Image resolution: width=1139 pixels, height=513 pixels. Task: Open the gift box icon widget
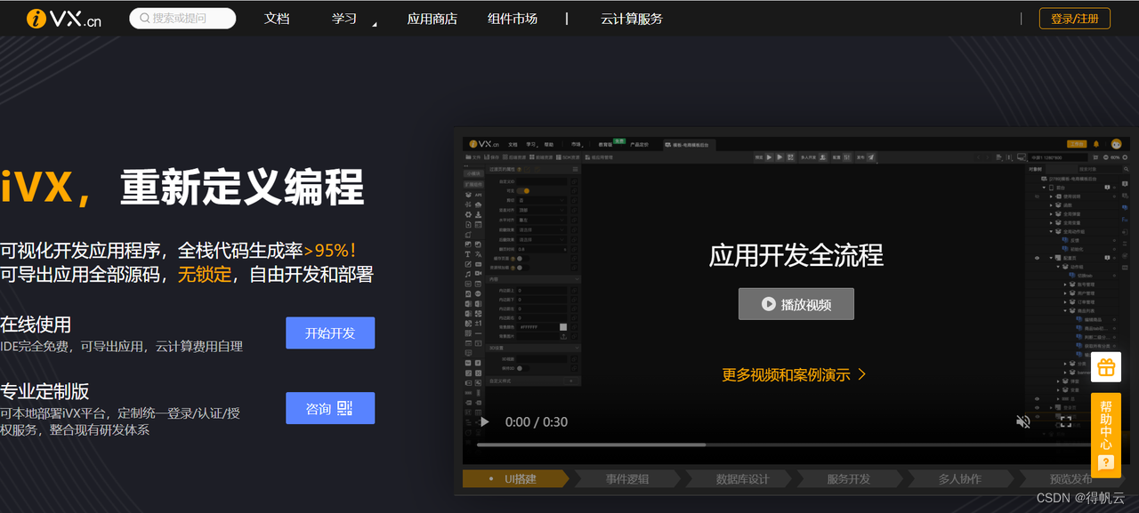(1106, 367)
